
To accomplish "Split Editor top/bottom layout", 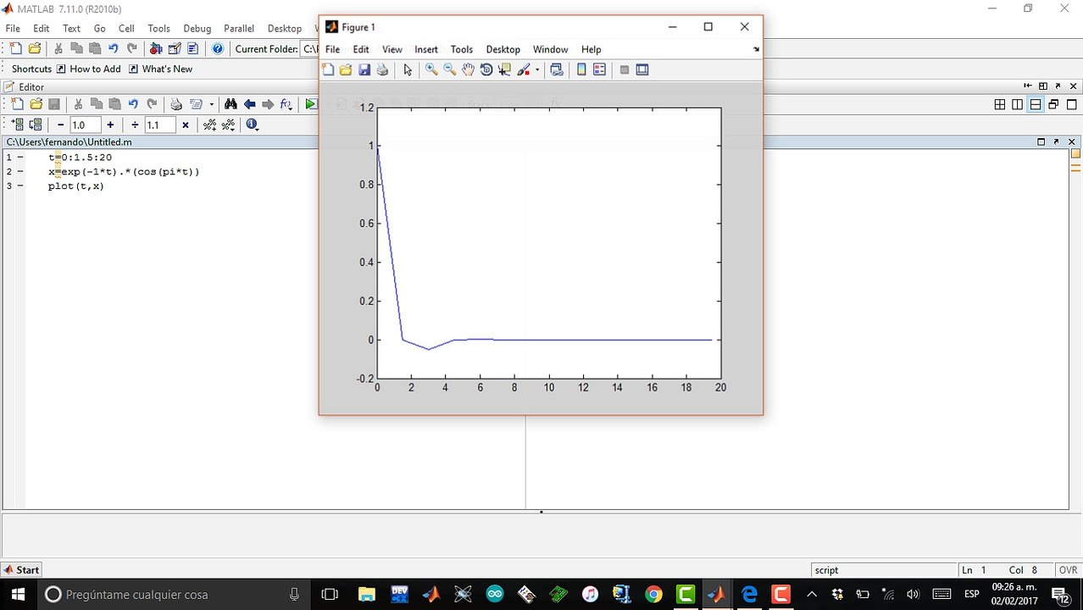I will click(x=1036, y=104).
